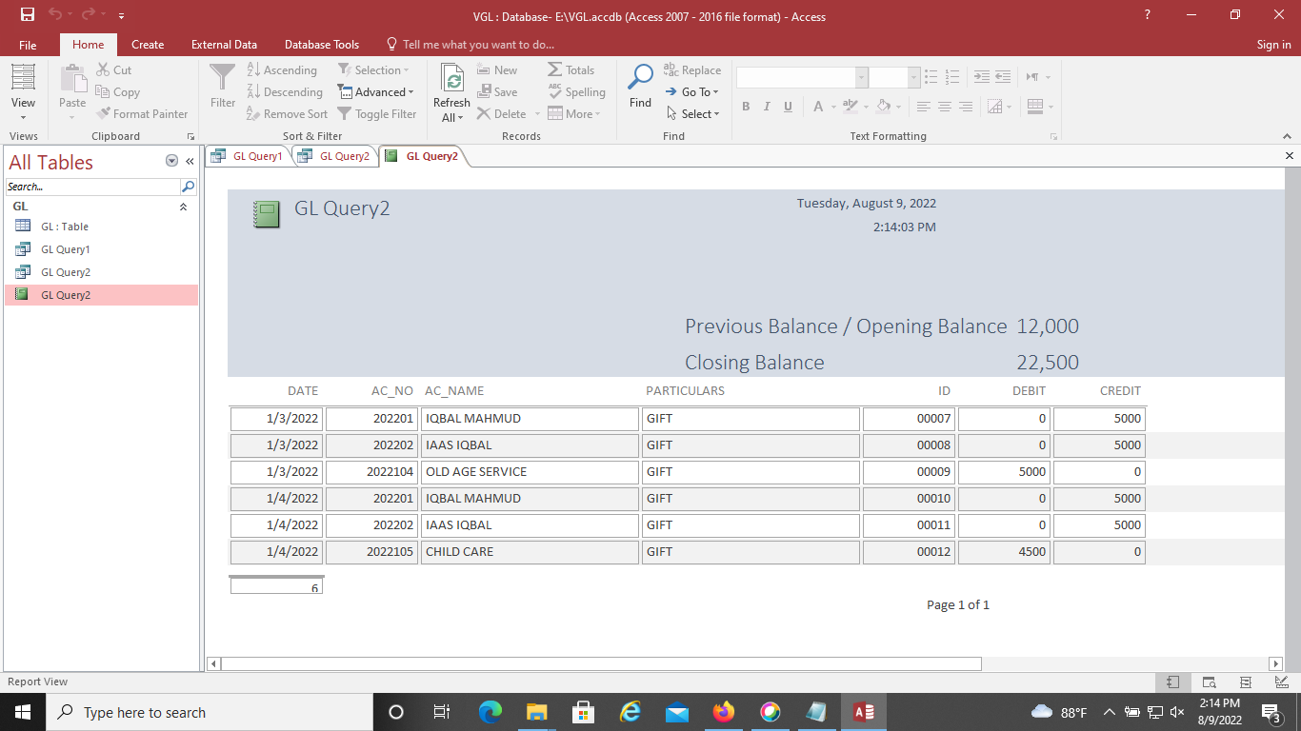Click text highlight color button
1301x731 pixels.
pos(850,107)
